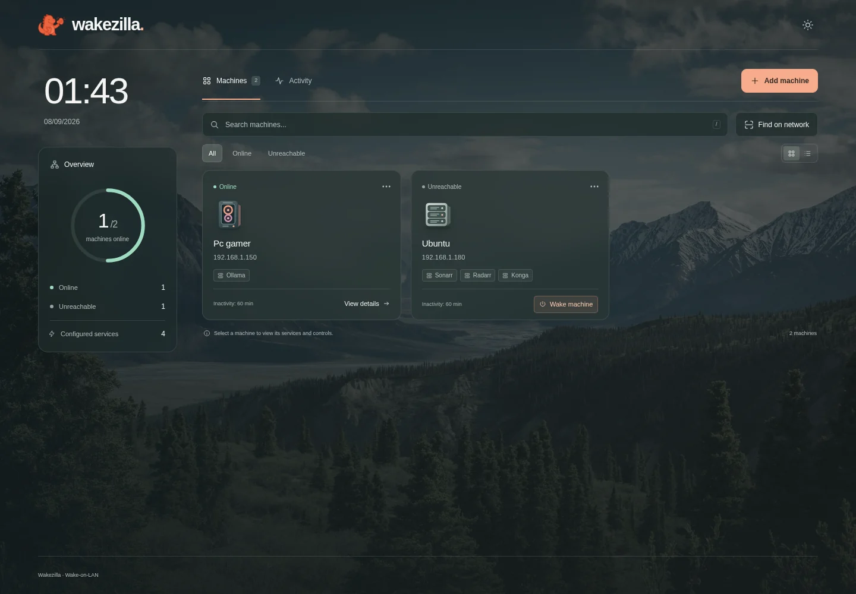Click IP address 192.168.1.150
The image size is (856, 594).
pos(235,257)
